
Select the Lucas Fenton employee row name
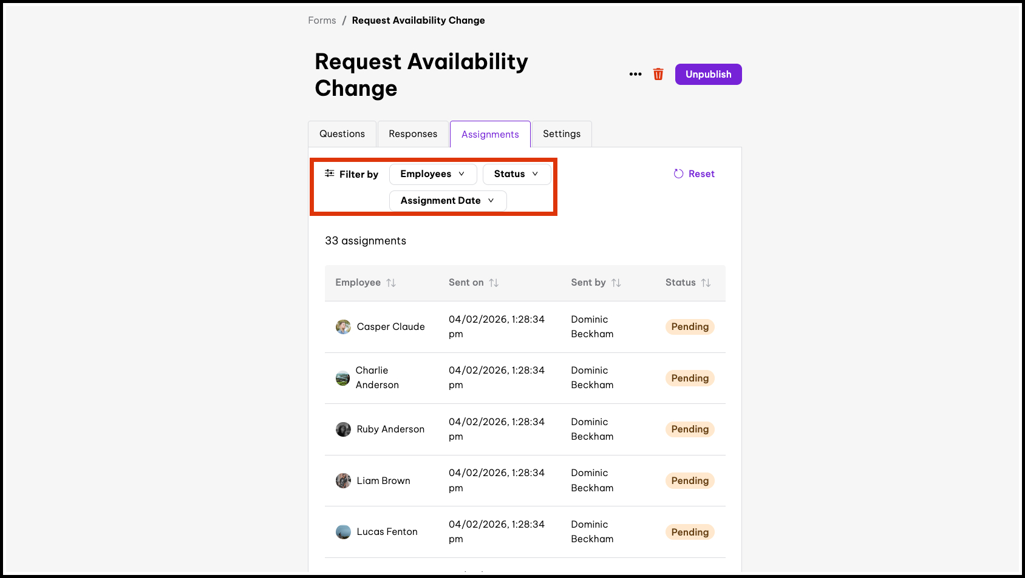pos(387,532)
